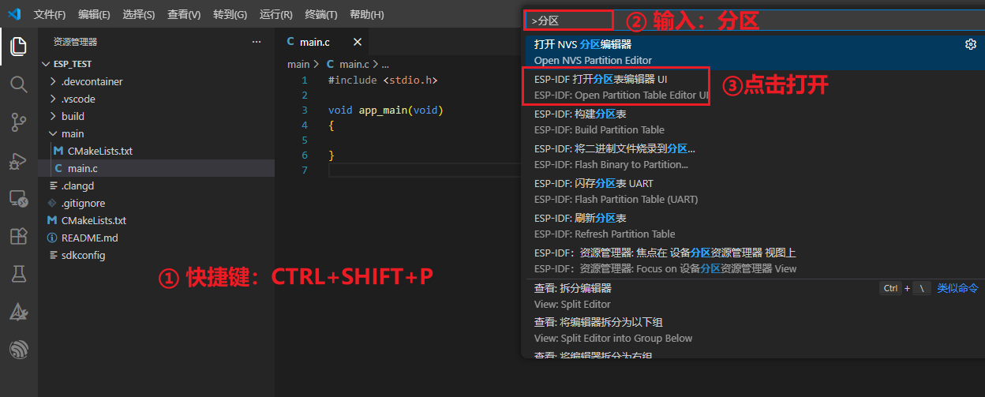Select main.c in the file tree

tap(156, 168)
